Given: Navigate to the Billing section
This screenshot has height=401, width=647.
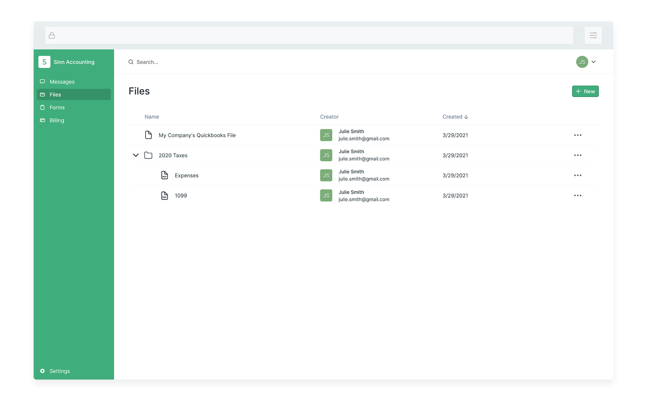Looking at the screenshot, I should [57, 120].
